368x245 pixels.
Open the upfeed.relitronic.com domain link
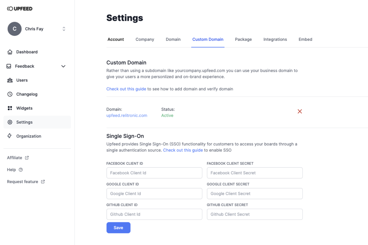(127, 115)
